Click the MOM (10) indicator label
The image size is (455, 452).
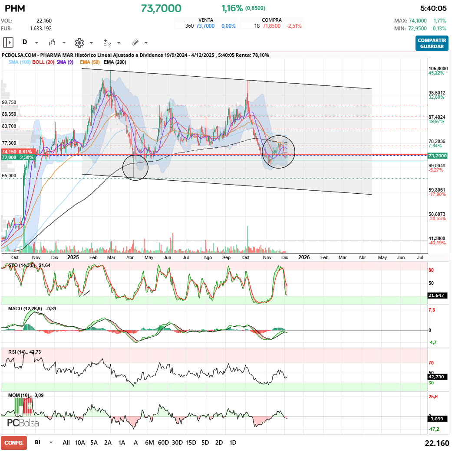point(19,395)
